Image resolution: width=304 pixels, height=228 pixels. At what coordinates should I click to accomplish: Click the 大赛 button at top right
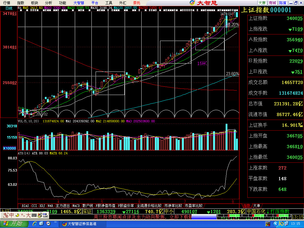pos(262,3)
